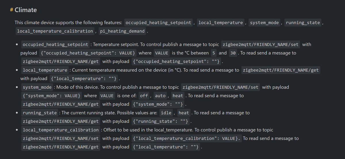The image size is (345, 159).
Task: Click the local_temperature code tag in features list
Action: [221, 22]
